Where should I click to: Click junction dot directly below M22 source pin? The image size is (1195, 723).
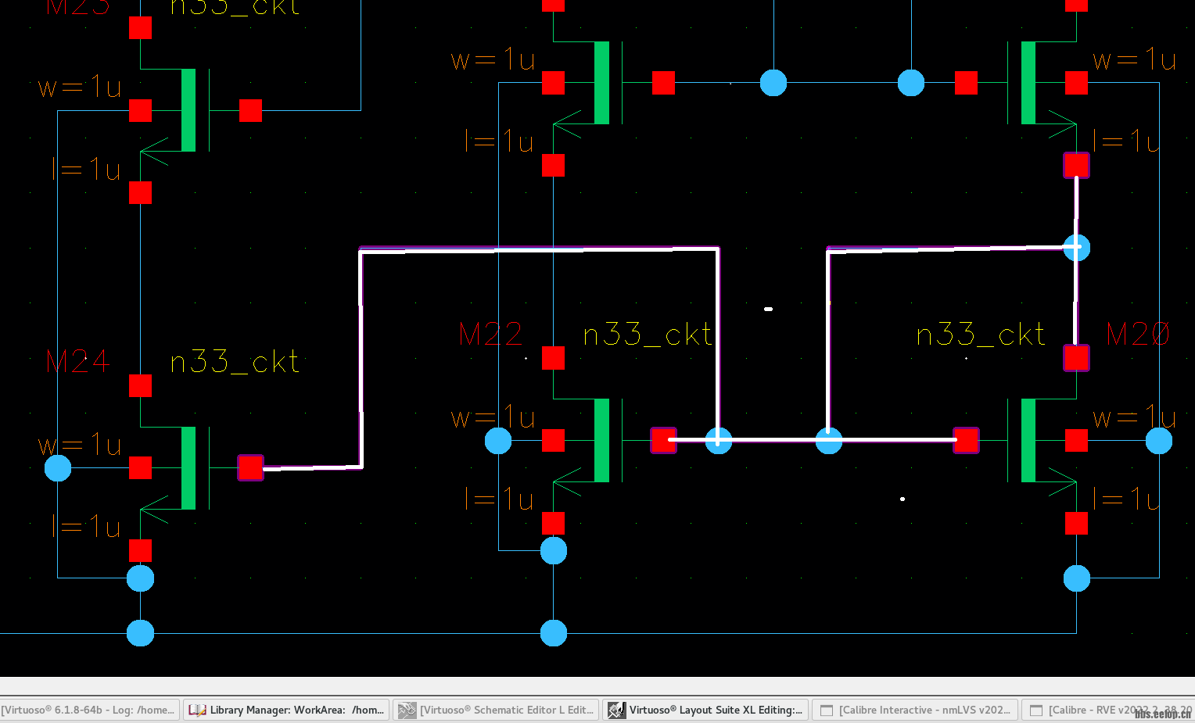553,550
